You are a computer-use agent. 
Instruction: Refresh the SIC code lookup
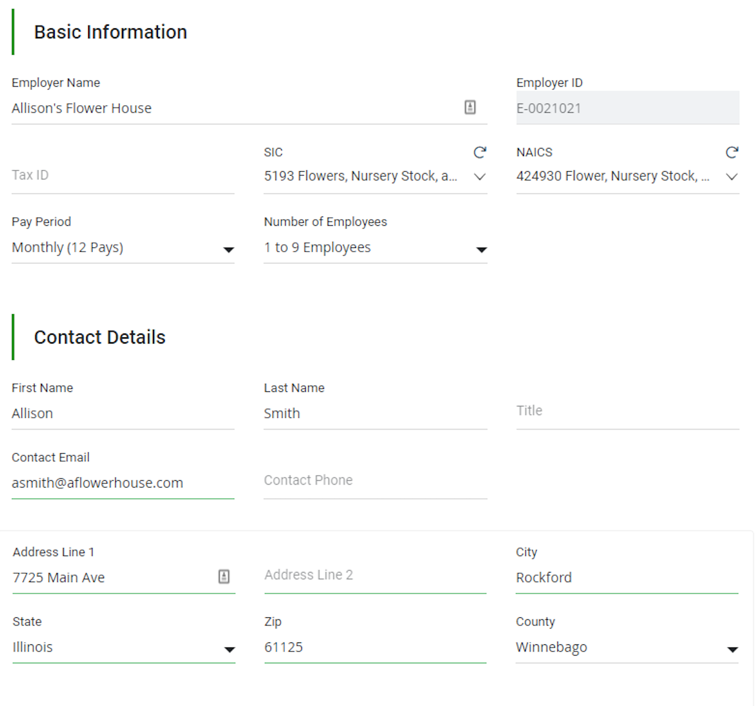(480, 152)
